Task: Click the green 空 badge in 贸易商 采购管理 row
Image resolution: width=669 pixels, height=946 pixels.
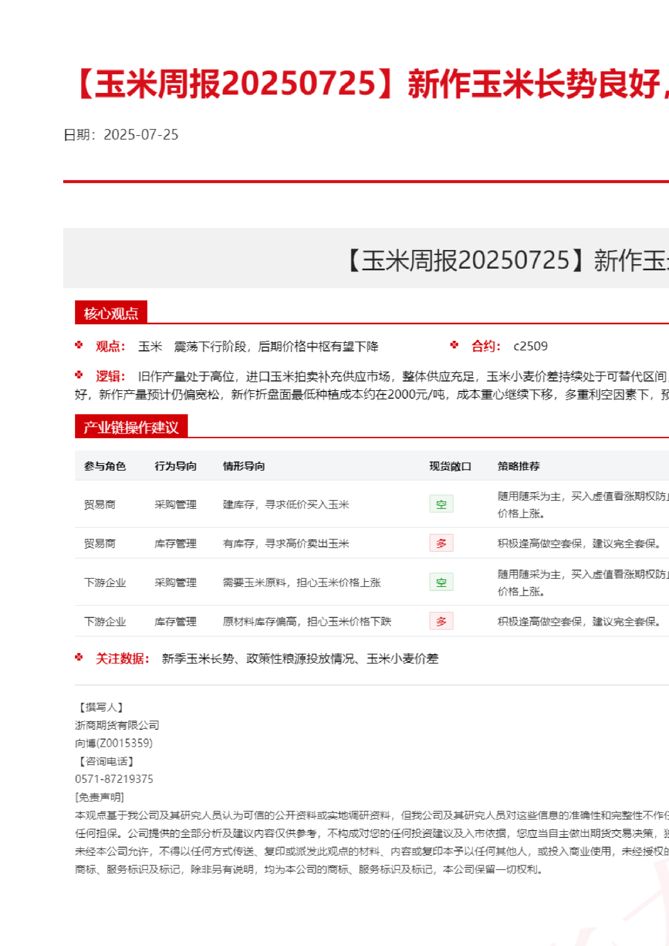Action: (441, 504)
